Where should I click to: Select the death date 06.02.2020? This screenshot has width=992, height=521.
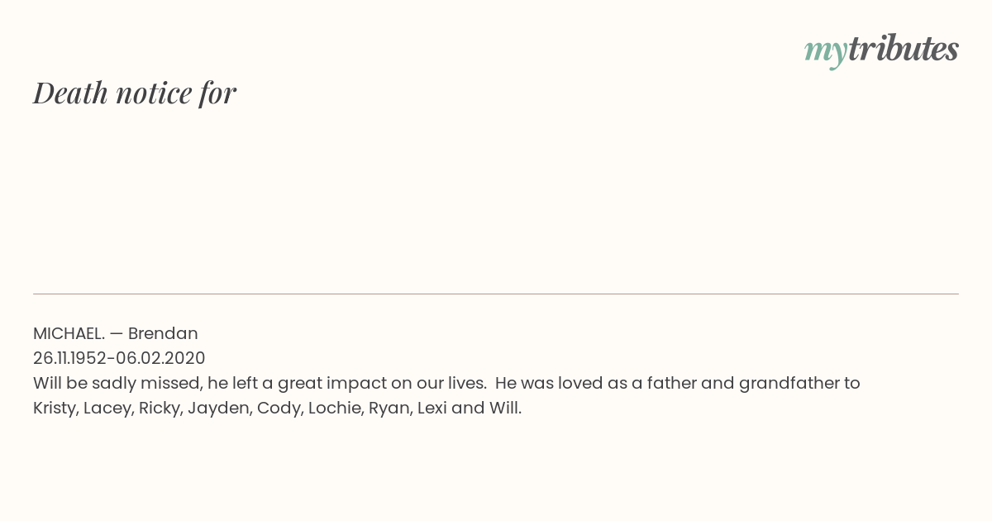161,358
